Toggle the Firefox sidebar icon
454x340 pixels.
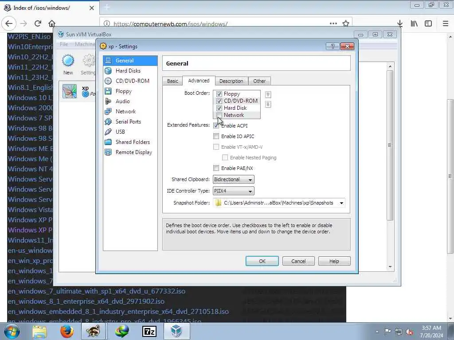[x=428, y=23]
